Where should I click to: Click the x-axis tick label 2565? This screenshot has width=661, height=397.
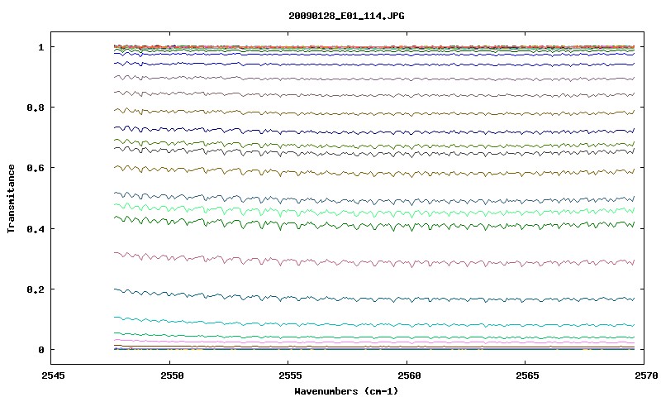528,375
